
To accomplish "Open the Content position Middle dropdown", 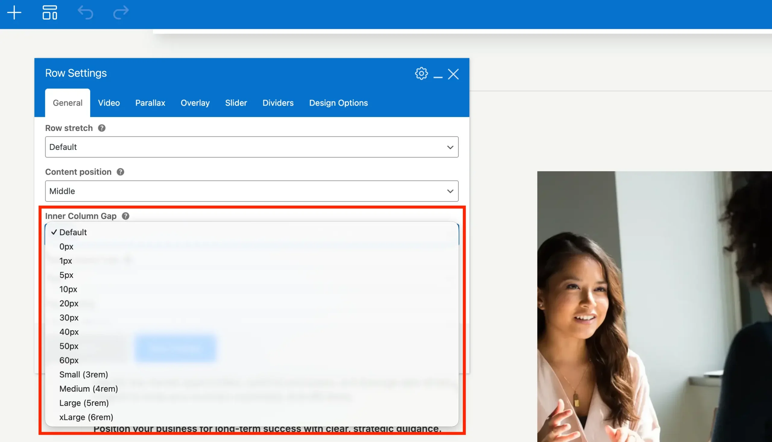I will tap(252, 191).
